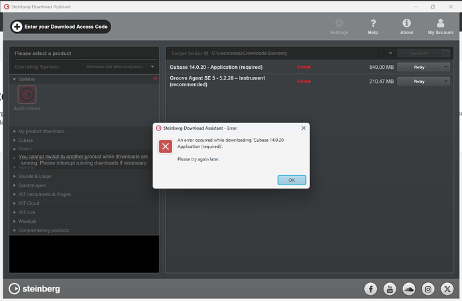The image size is (462, 301).
Task: Open the Operating System dropdown
Action: click(x=119, y=67)
